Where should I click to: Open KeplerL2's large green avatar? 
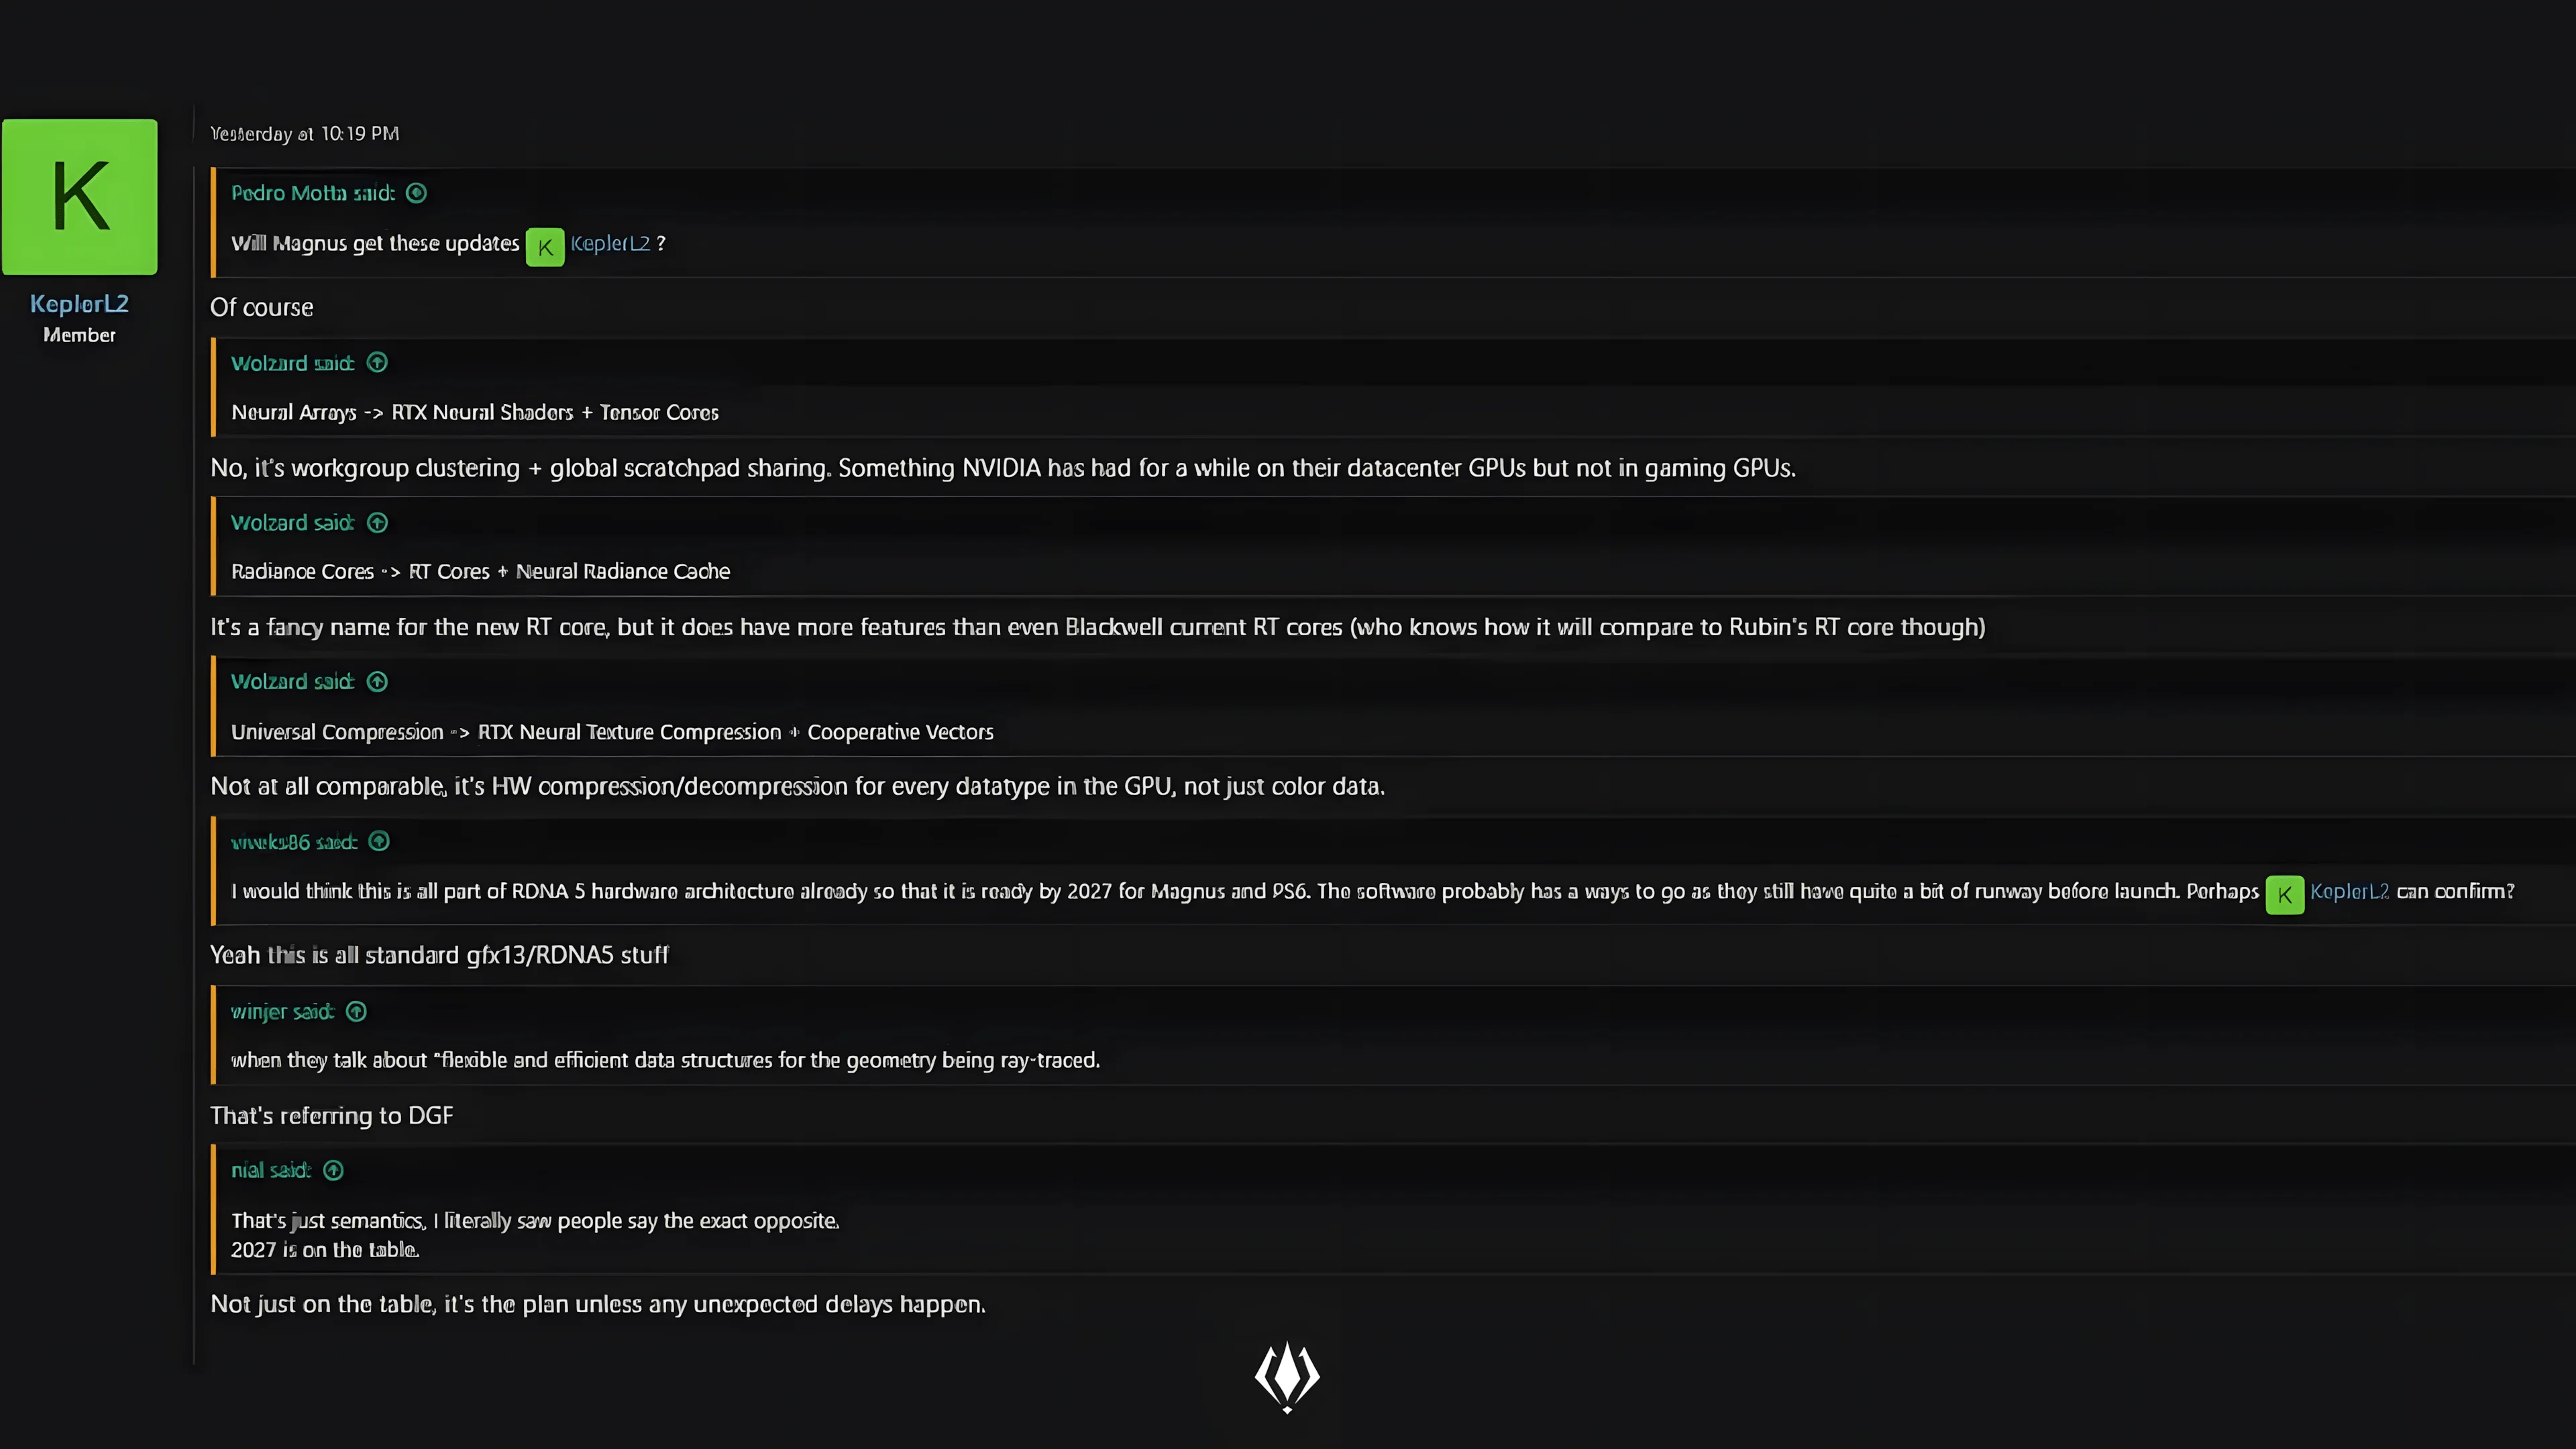(80, 197)
